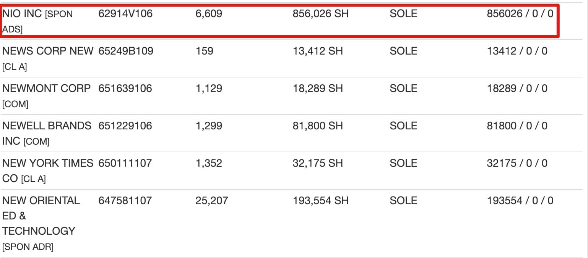
Task: Select CUSIP 62914V106 cell
Action: (125, 14)
